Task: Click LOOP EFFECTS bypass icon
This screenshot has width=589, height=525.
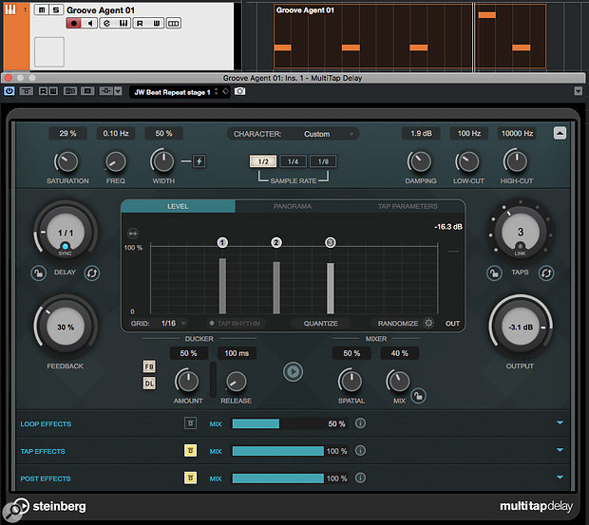Action: [190, 423]
